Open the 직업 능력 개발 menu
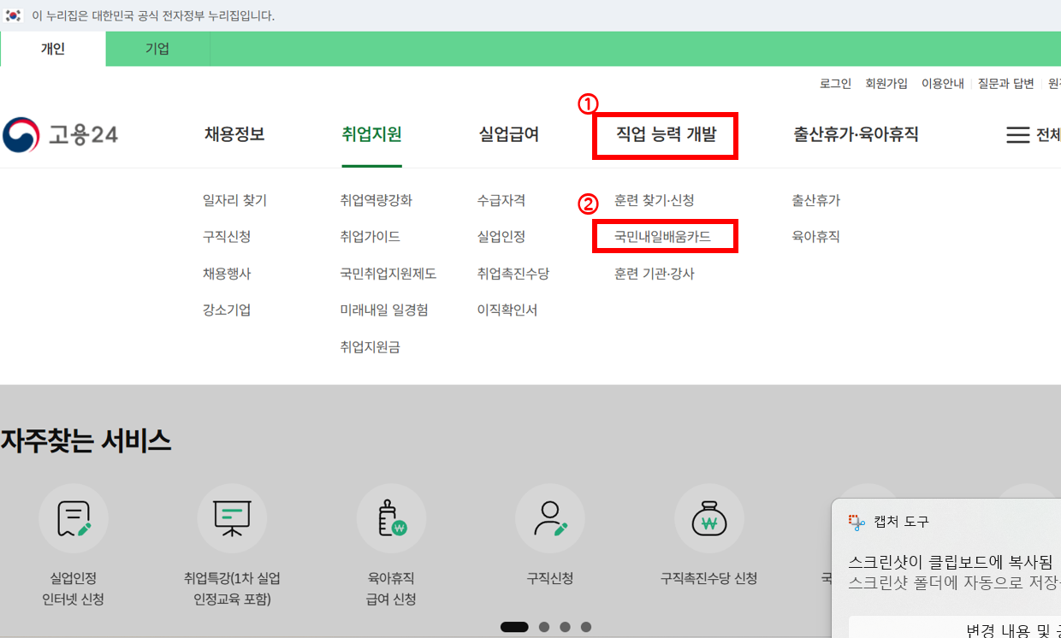 click(666, 135)
